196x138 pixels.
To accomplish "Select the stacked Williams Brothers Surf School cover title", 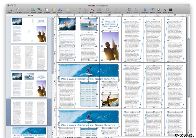I will [x=110, y=25].
